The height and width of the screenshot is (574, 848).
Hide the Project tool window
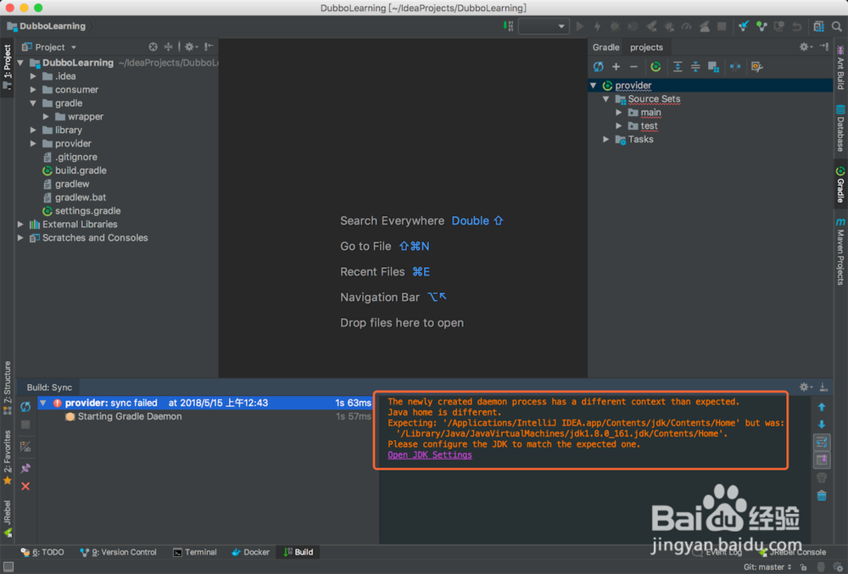click(209, 47)
